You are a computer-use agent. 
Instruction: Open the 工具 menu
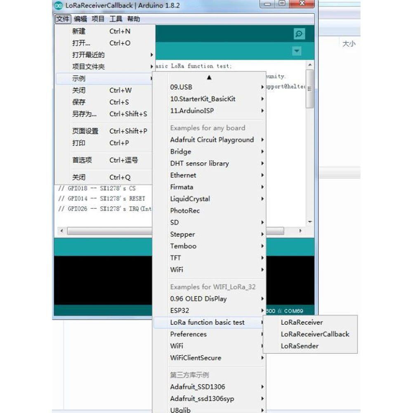click(116, 19)
